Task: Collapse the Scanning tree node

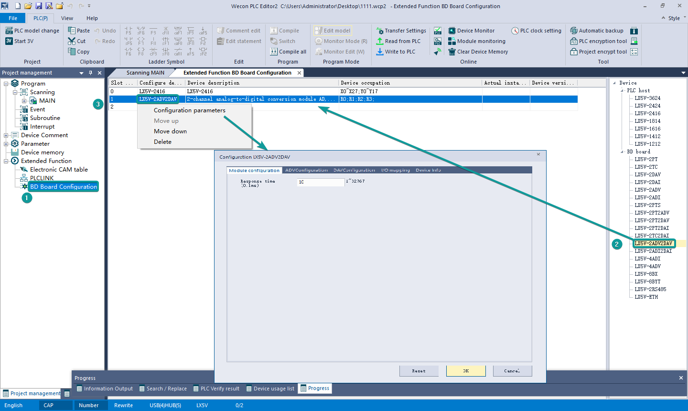Action: tap(15, 92)
